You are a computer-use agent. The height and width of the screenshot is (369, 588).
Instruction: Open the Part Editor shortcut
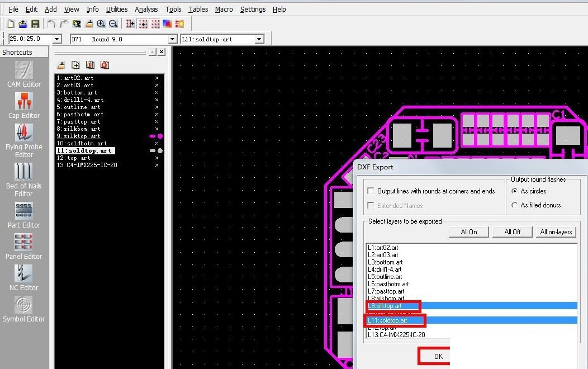tap(24, 215)
